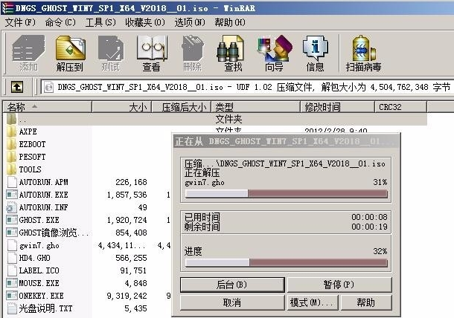The image size is (454, 318).
Task: Click the 解压到 (Extract To) toolbar icon
Action: (70, 53)
